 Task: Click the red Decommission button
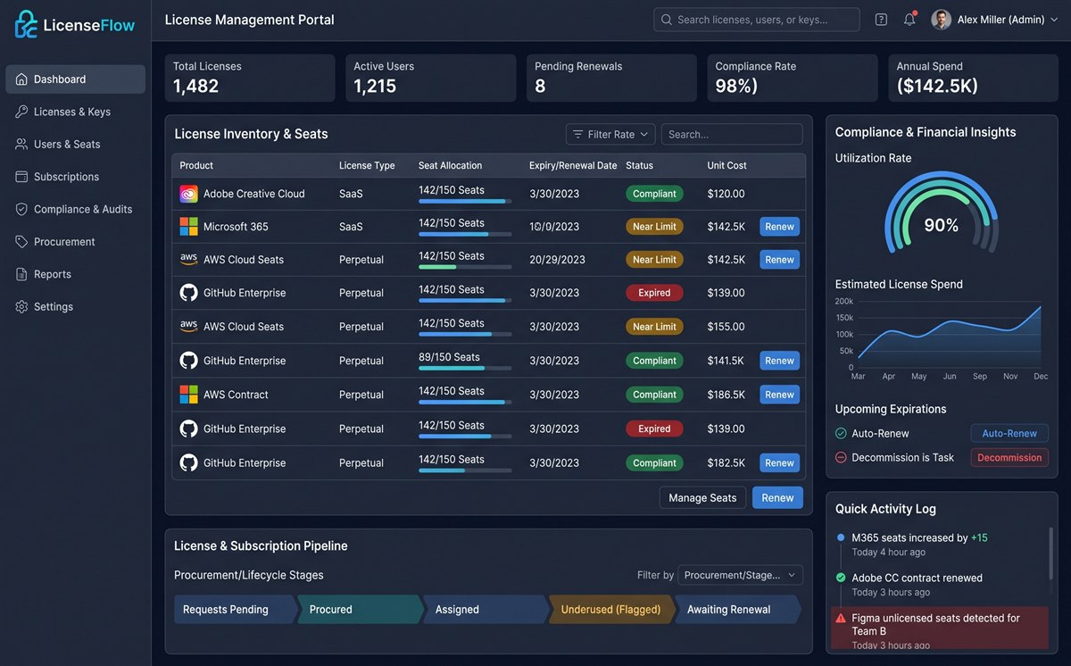tap(1009, 457)
